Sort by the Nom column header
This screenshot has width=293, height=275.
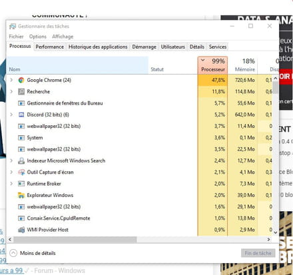pyautogui.click(x=78, y=65)
